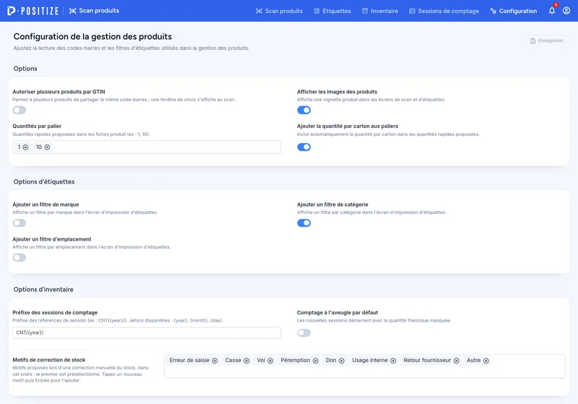
Task: Remove the quantity tier 1 chip
Action: point(25,147)
